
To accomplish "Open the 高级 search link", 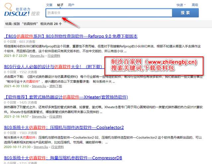I will tap(195, 5).
